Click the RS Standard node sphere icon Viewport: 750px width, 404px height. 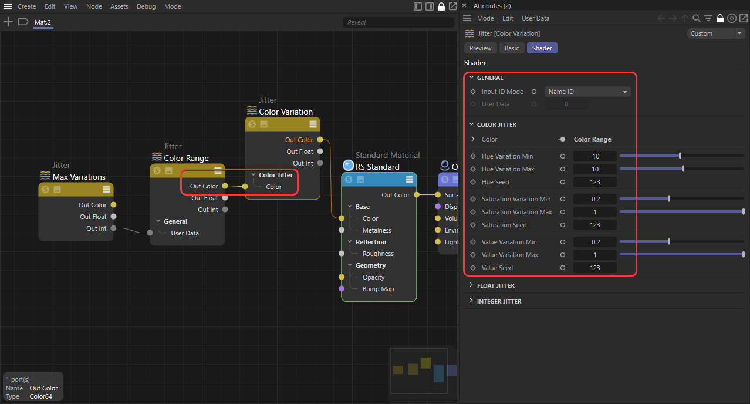(349, 166)
